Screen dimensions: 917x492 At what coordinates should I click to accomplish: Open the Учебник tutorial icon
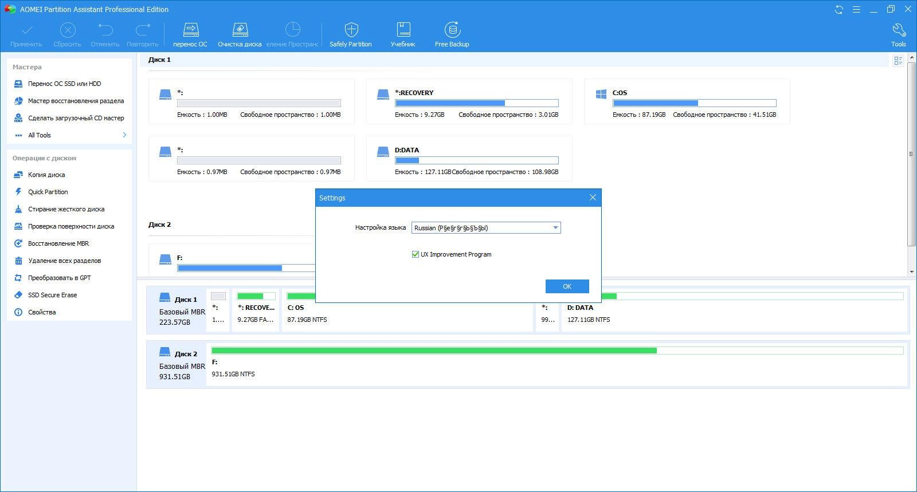point(403,34)
